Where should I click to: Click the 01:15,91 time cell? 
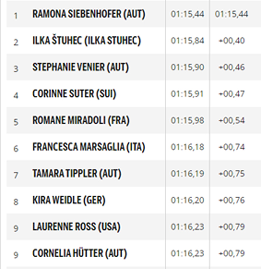pyautogui.click(x=187, y=94)
